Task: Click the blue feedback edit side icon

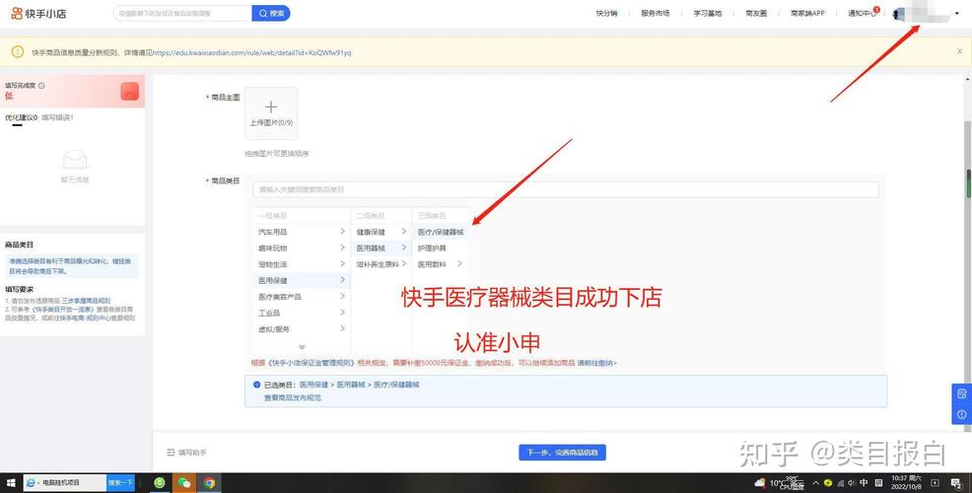Action: click(x=962, y=393)
